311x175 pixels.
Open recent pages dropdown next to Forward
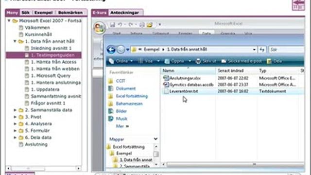click(x=128, y=50)
